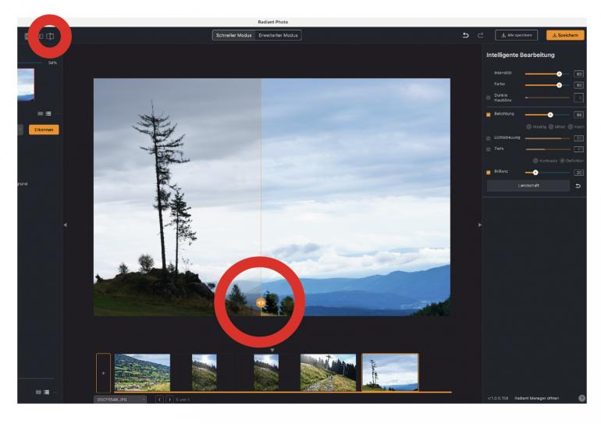Click the Alle speichern button
601x424 pixels.
[x=516, y=35]
